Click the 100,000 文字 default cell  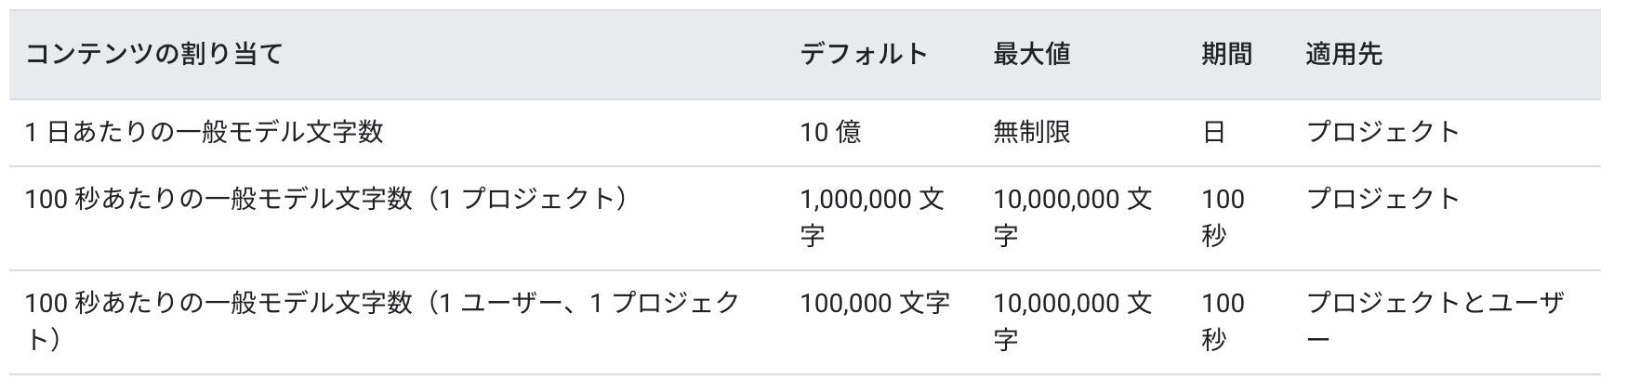click(875, 303)
